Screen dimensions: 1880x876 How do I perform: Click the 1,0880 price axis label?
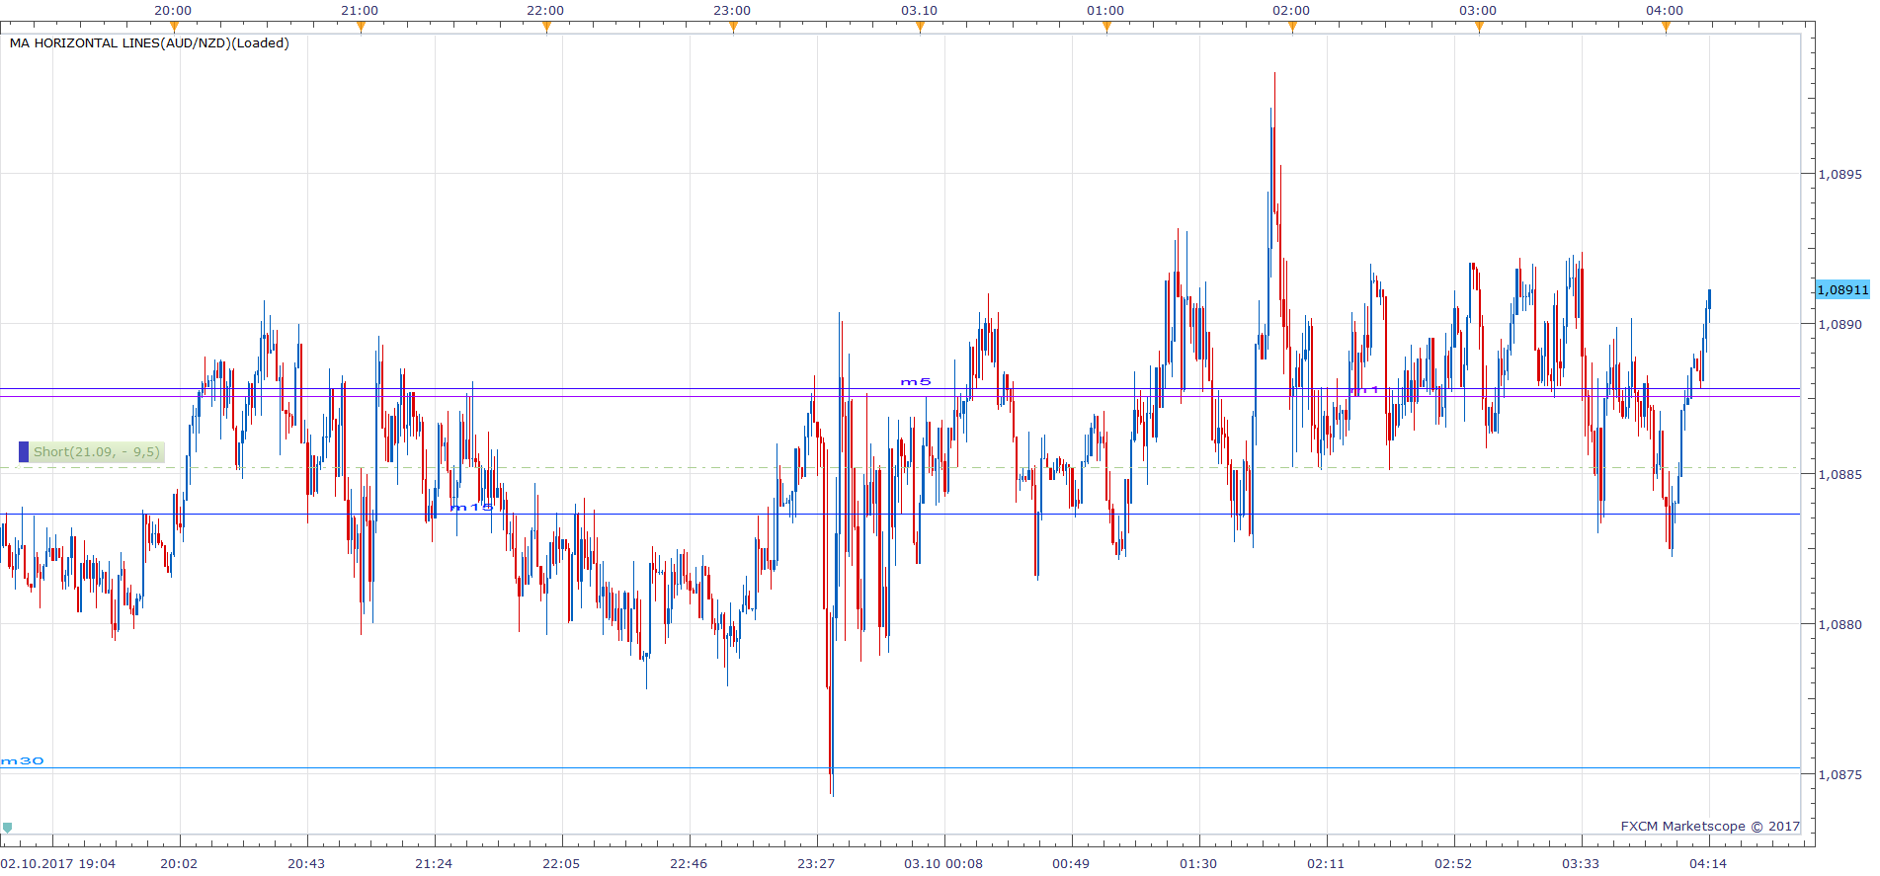(x=1840, y=624)
